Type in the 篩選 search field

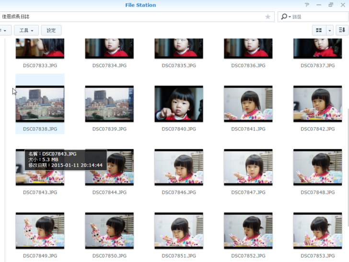coord(316,17)
